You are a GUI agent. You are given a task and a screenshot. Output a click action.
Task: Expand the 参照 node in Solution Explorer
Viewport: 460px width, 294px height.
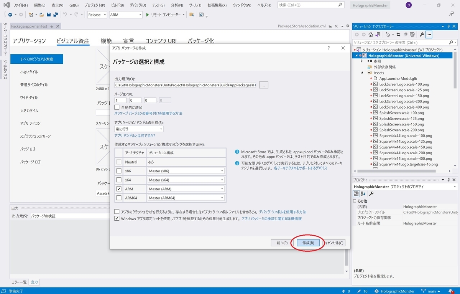[361, 61]
